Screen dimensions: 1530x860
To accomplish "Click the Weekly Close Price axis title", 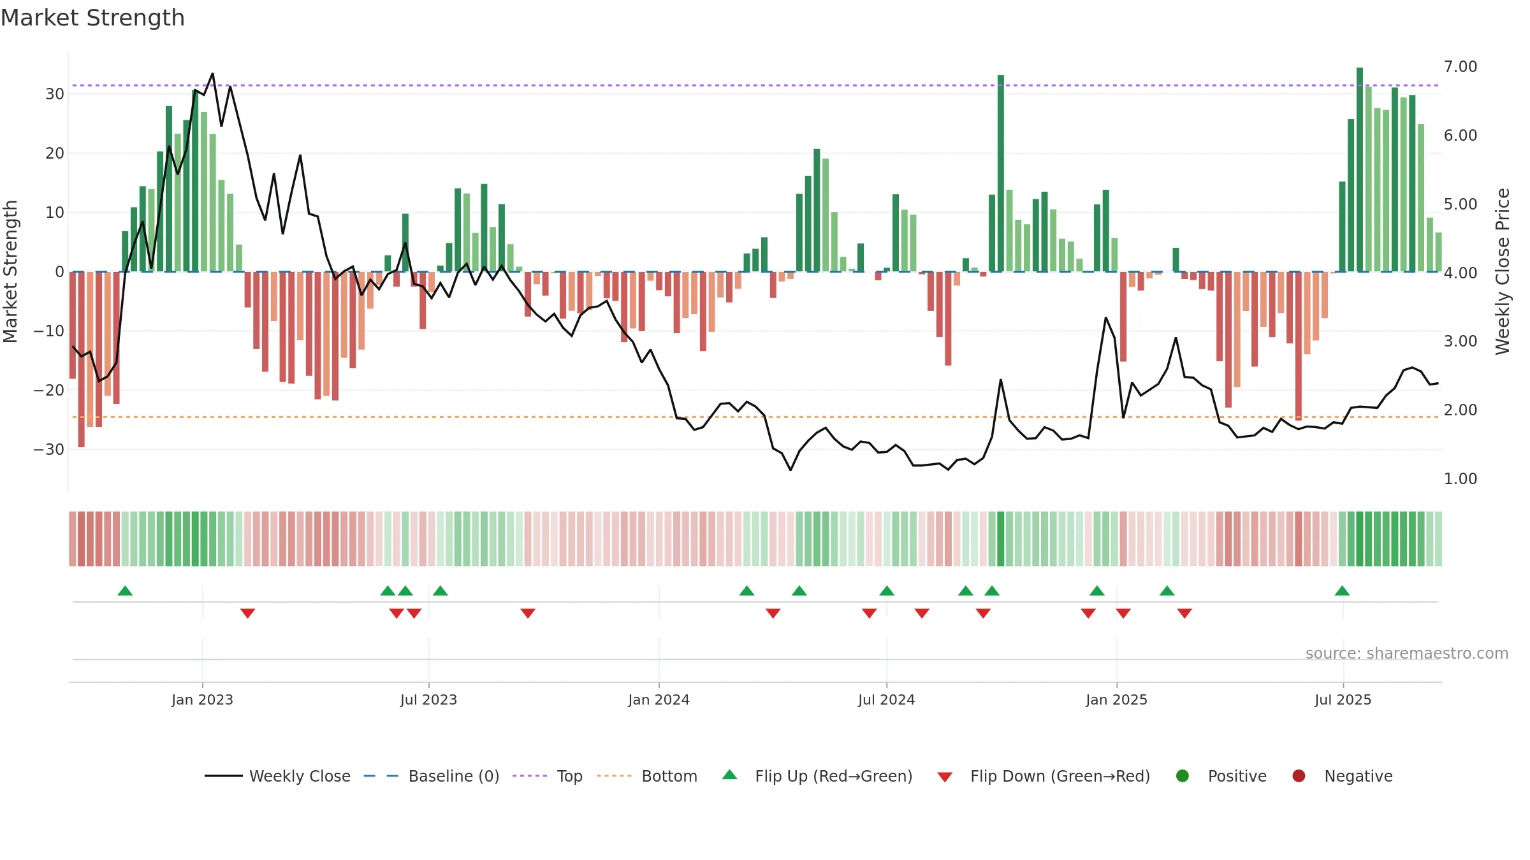I will (1503, 271).
